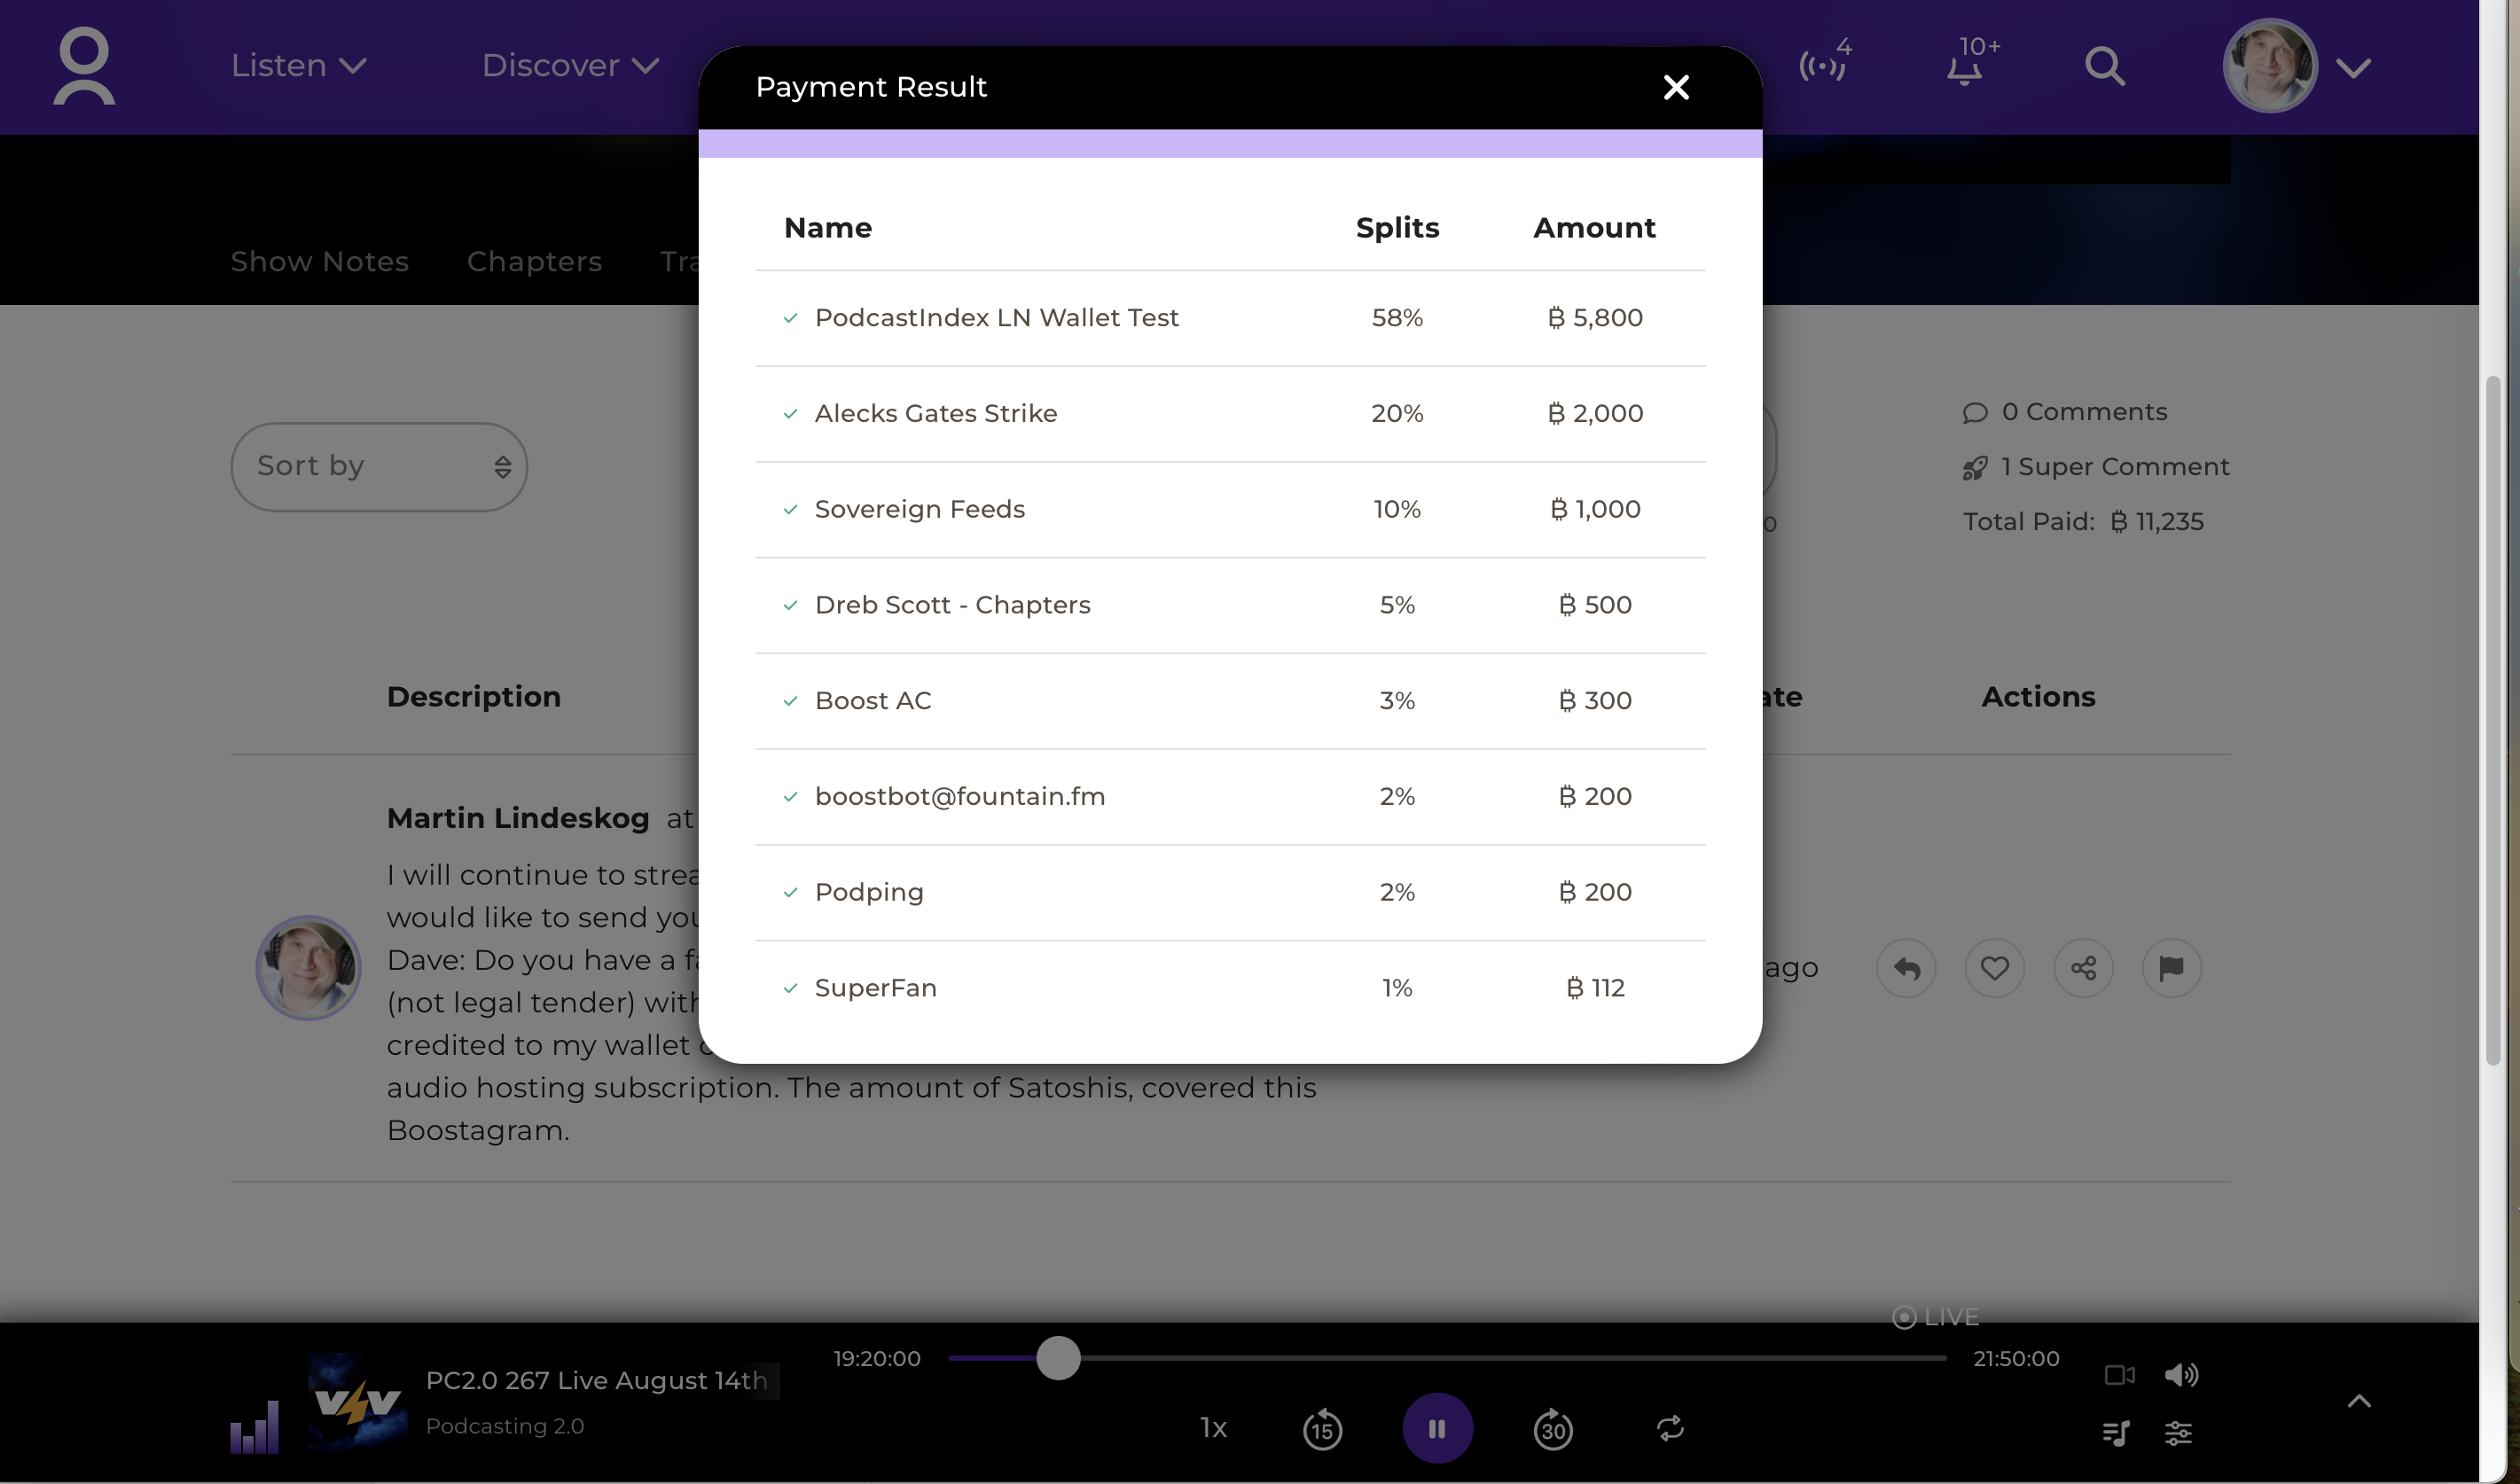Click the Dreb Scott - Chapters row name

tap(953, 606)
